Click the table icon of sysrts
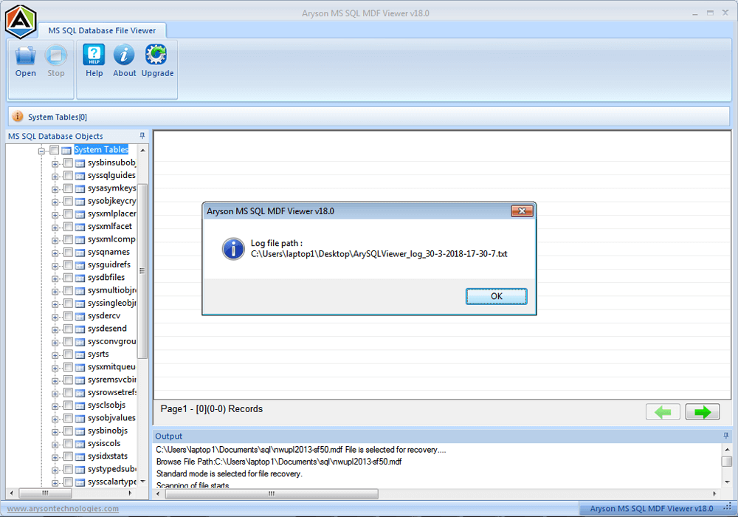 click(x=80, y=355)
